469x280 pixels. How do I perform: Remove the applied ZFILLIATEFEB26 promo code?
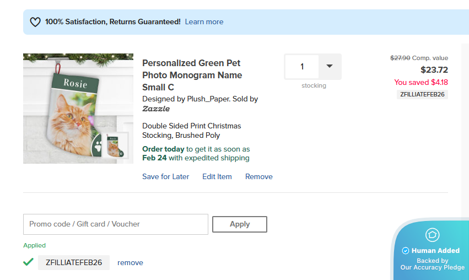tap(130, 263)
